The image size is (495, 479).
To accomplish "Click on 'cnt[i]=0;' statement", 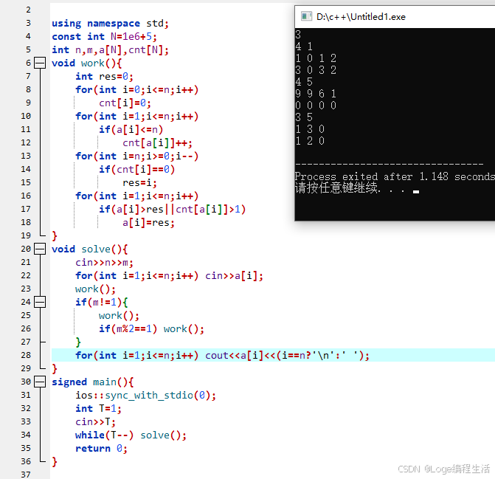I will click(x=125, y=103).
